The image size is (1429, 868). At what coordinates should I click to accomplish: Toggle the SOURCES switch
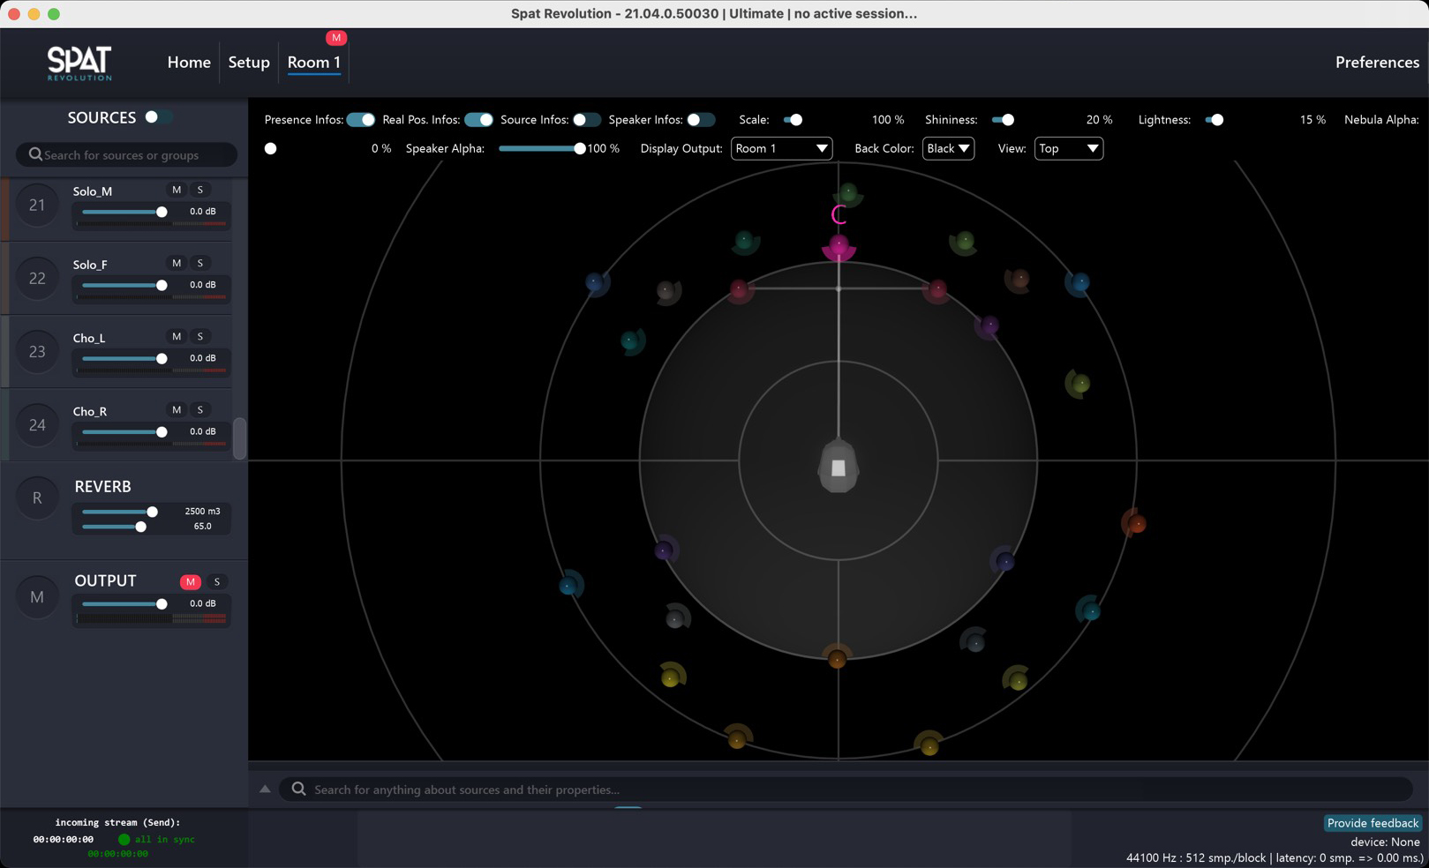158,117
